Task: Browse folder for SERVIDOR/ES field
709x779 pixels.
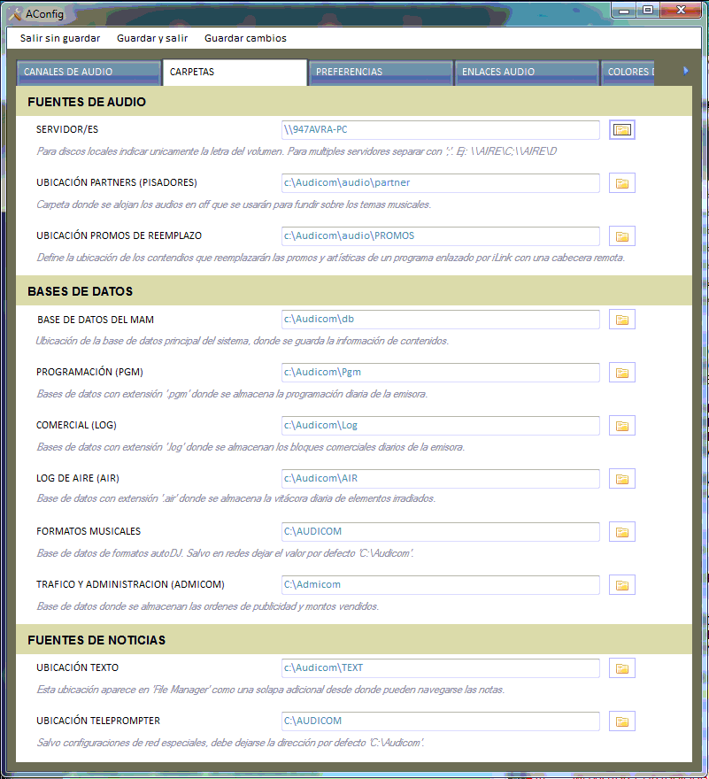Action: (621, 129)
